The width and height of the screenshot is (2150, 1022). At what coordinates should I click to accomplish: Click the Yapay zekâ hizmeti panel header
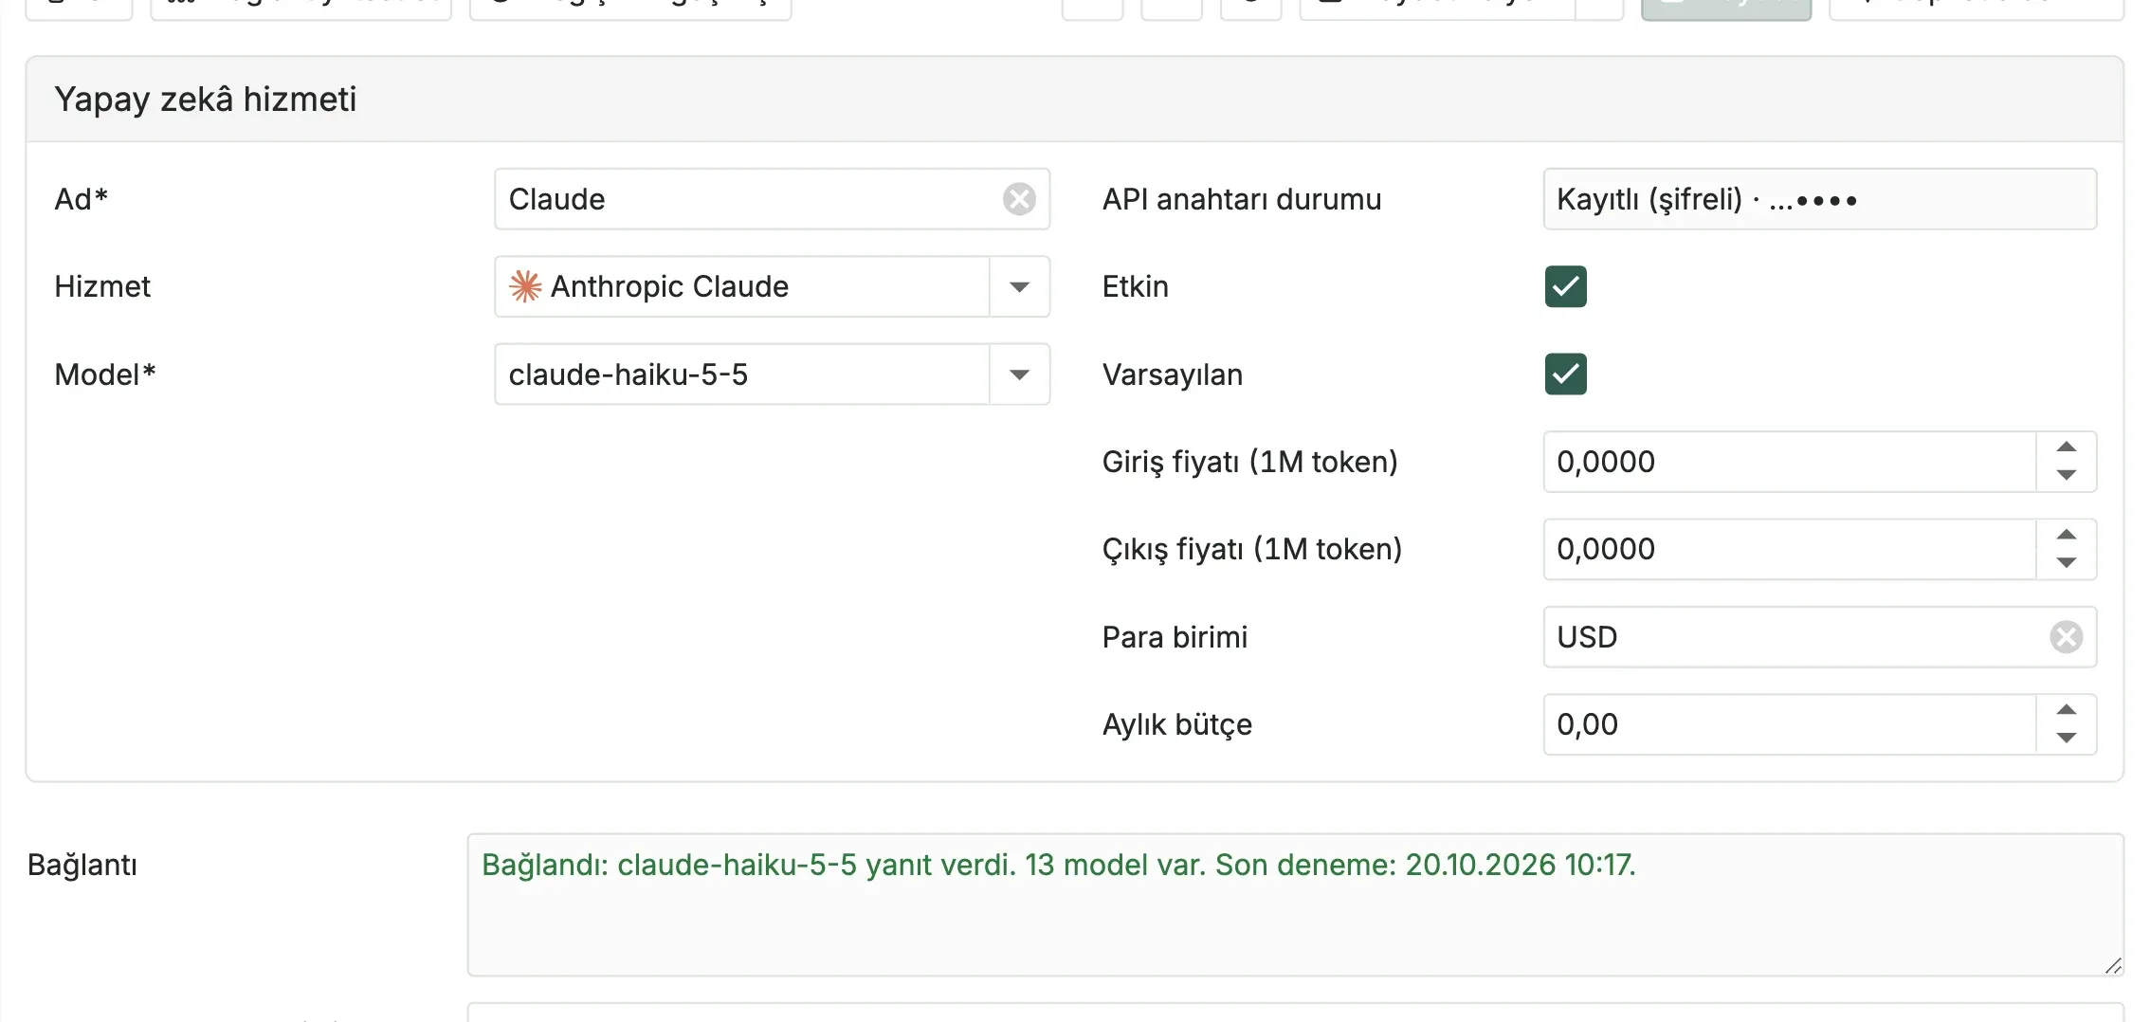coord(1074,100)
